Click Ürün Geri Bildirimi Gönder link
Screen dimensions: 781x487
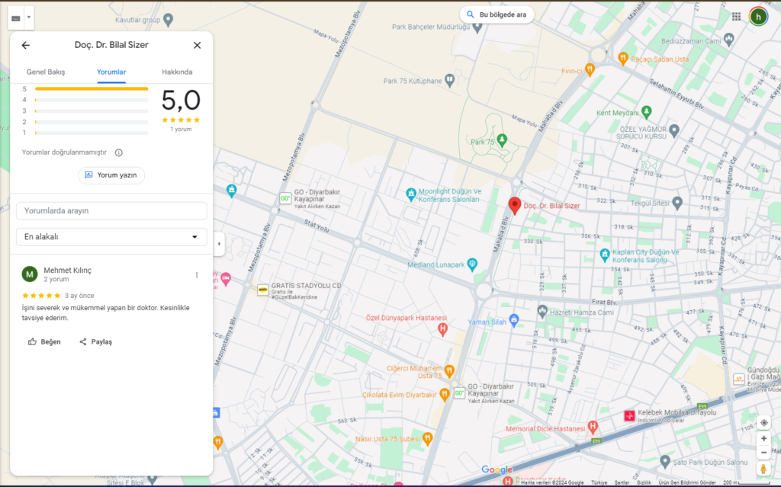[x=687, y=482]
